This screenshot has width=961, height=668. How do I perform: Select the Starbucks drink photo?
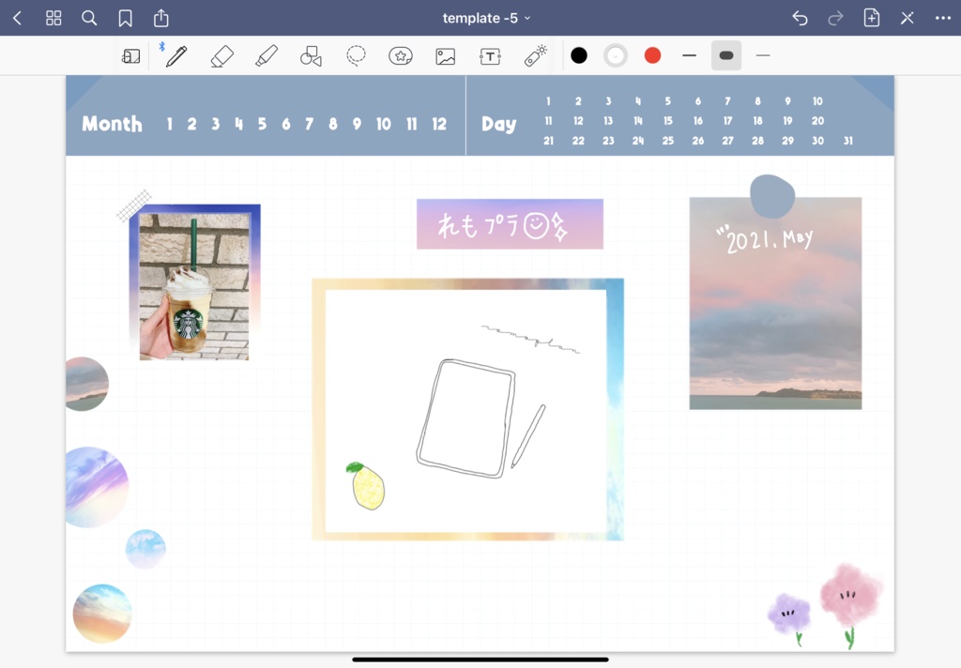coord(194,287)
